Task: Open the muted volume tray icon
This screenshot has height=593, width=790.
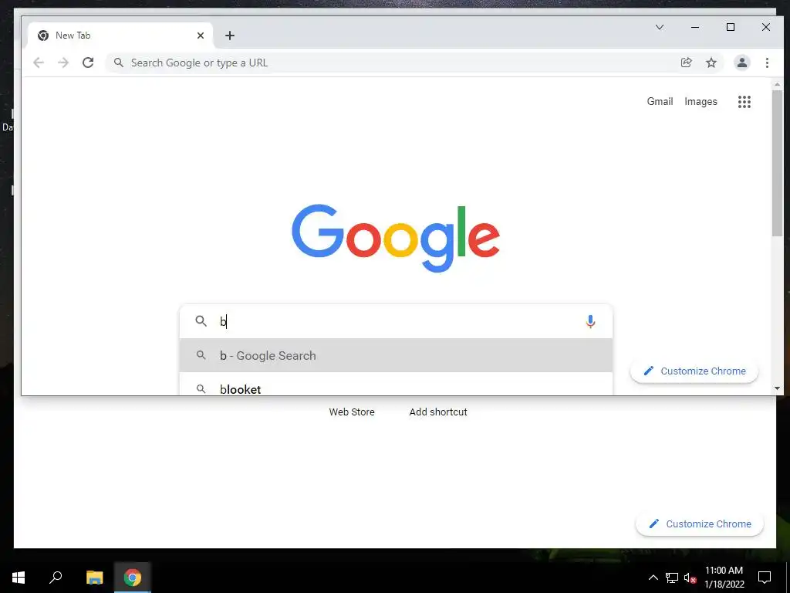Action: click(x=690, y=578)
